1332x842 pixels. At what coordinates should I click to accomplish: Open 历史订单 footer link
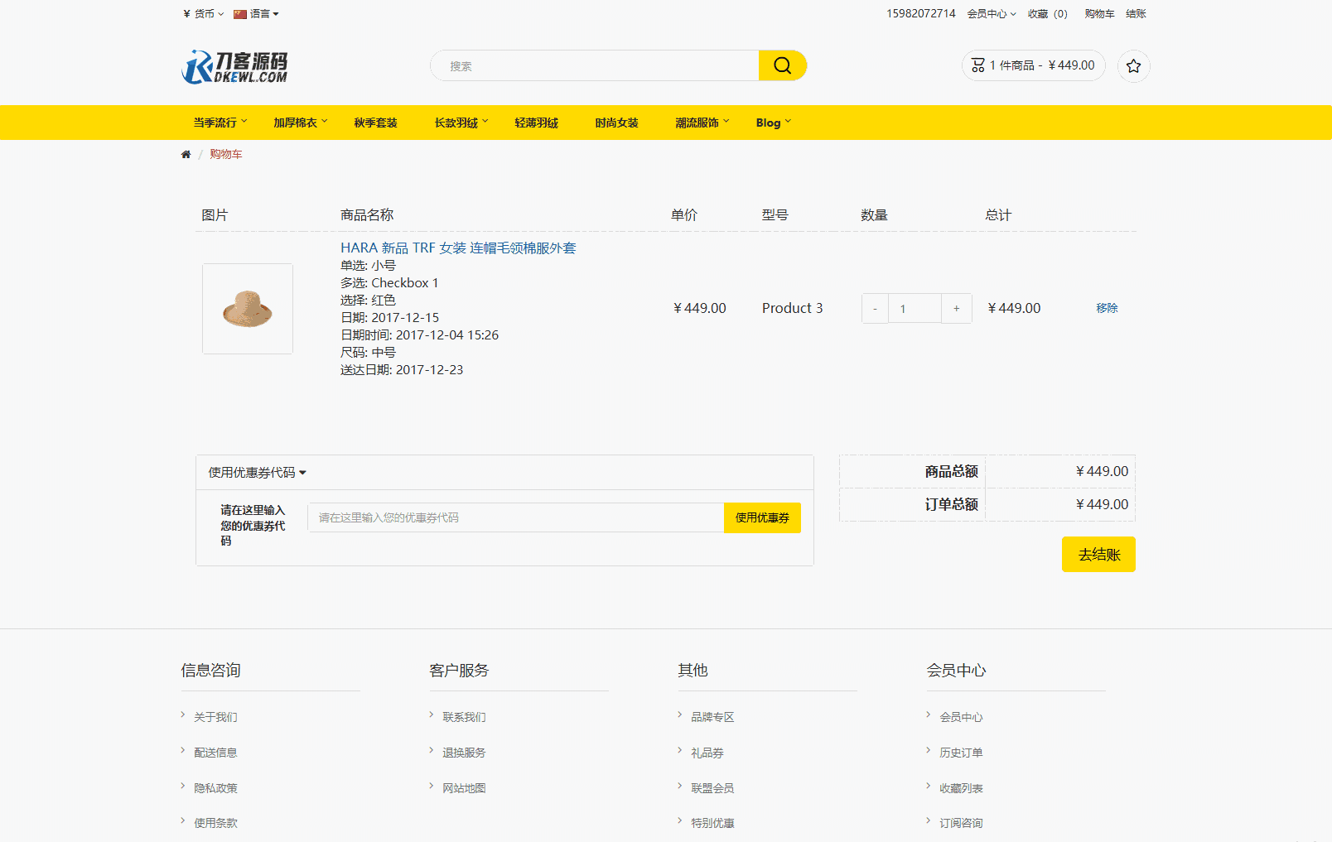pos(961,753)
